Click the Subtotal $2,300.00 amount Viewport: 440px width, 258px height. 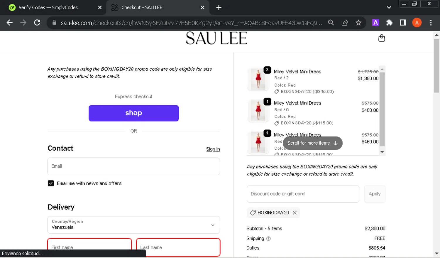pos(375,229)
